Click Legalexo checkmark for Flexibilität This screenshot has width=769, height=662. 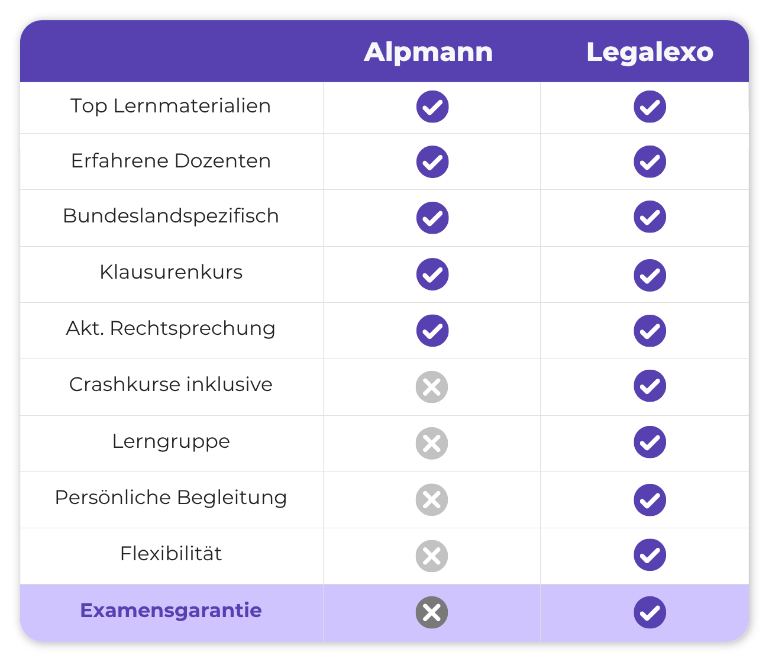pos(650,555)
